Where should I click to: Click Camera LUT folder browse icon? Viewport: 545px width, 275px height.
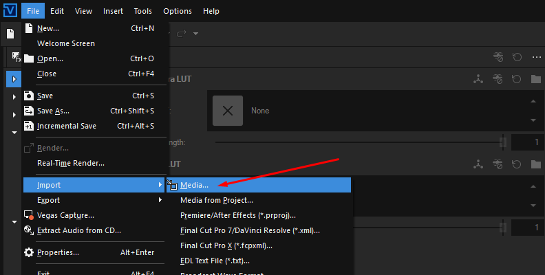pos(536,79)
